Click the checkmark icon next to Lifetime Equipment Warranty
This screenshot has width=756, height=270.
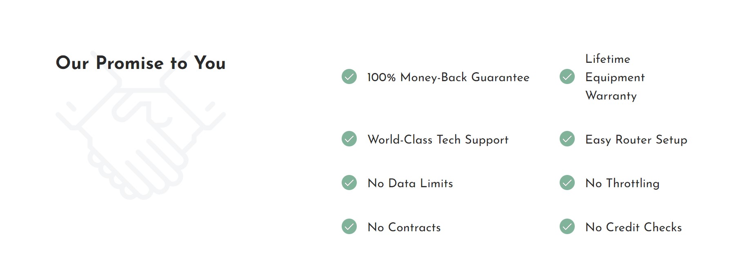coord(567,77)
